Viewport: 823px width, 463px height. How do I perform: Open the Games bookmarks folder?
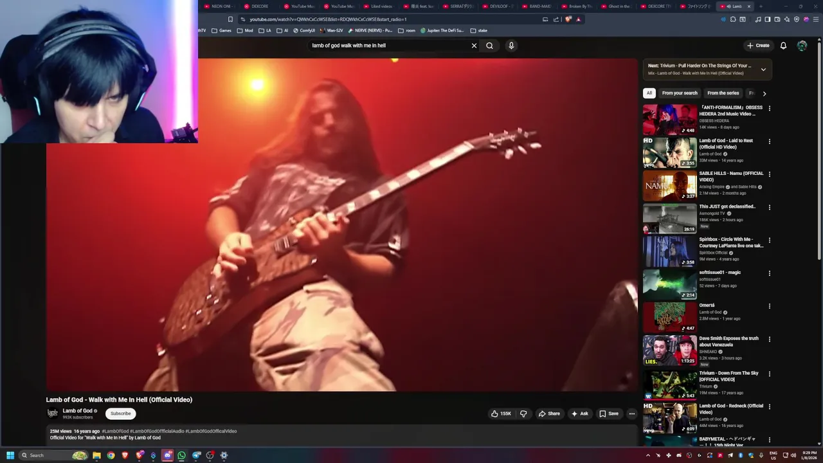tap(221, 30)
